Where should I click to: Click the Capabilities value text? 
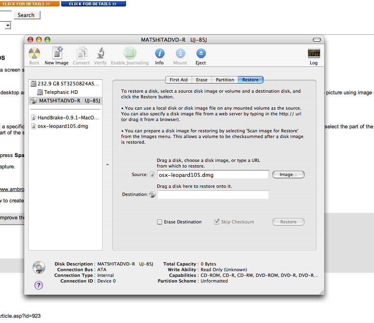(259, 275)
